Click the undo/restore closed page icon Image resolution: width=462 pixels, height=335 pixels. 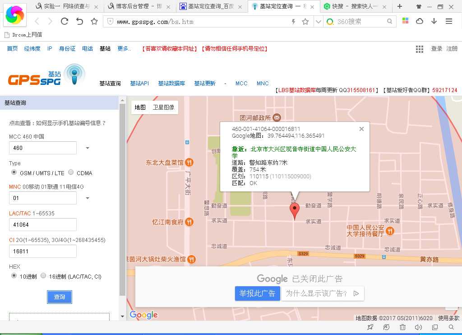pyautogui.click(x=79, y=21)
